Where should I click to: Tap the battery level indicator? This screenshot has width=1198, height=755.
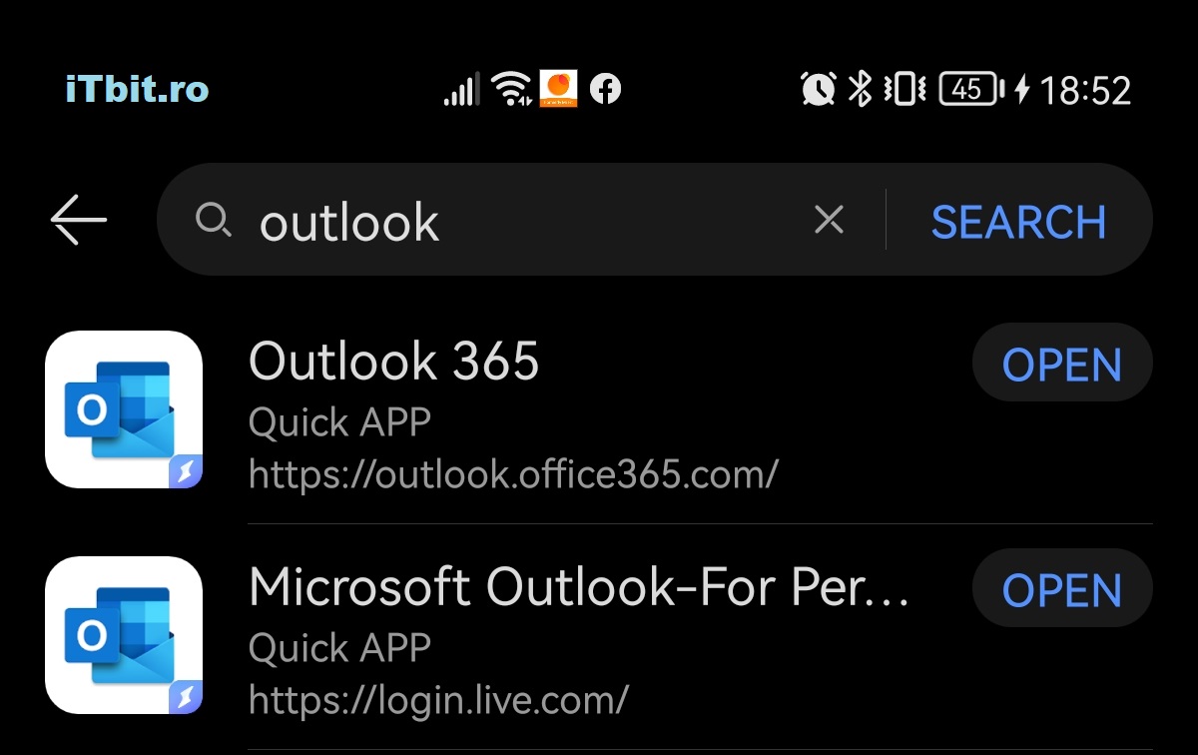(x=970, y=90)
